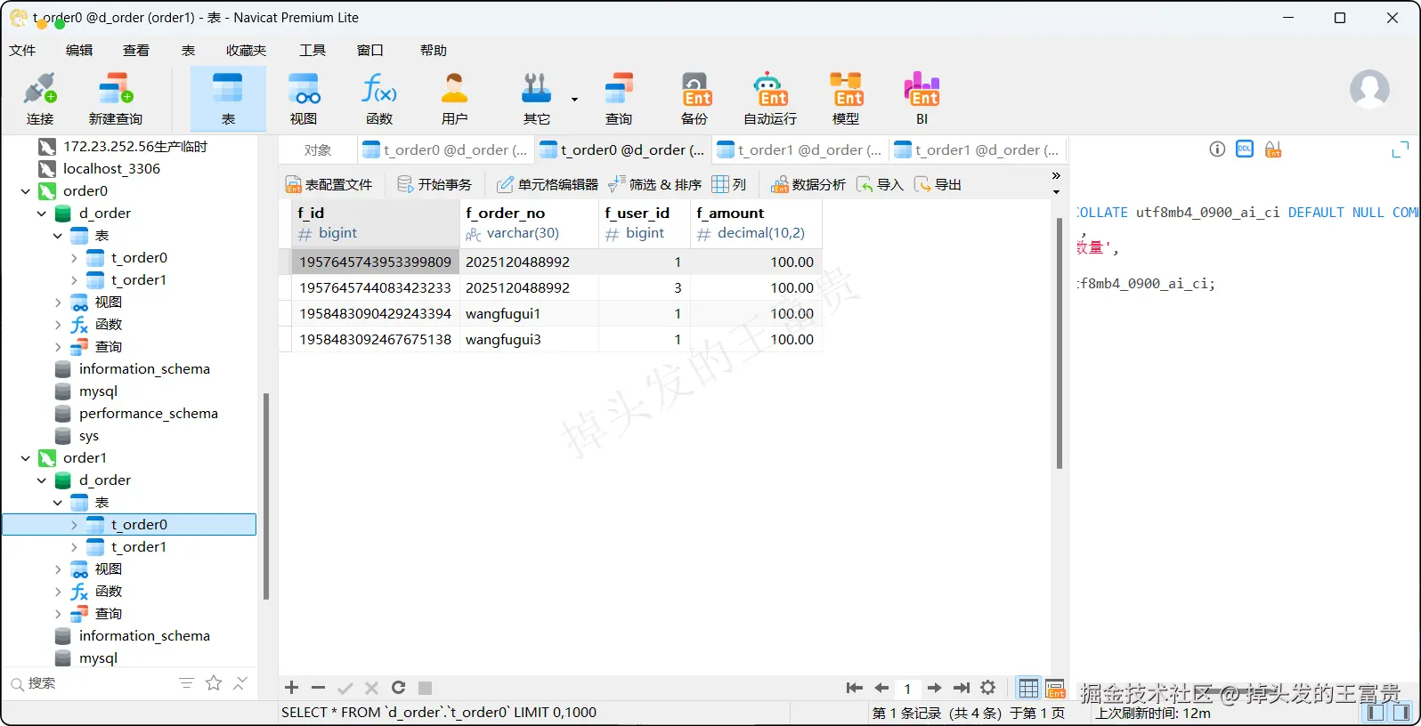The height and width of the screenshot is (726, 1421).
Task: Click the 列 (Columns) button
Action: (729, 185)
